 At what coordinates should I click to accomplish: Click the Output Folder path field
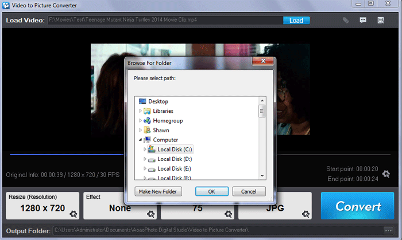[x=218, y=230]
